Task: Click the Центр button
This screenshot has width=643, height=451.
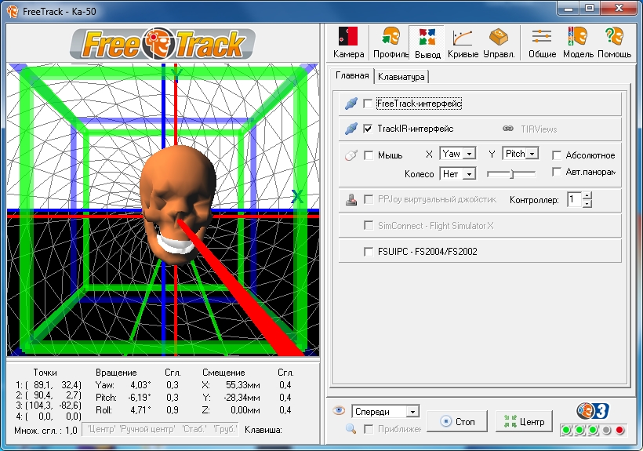Action: 524,421
